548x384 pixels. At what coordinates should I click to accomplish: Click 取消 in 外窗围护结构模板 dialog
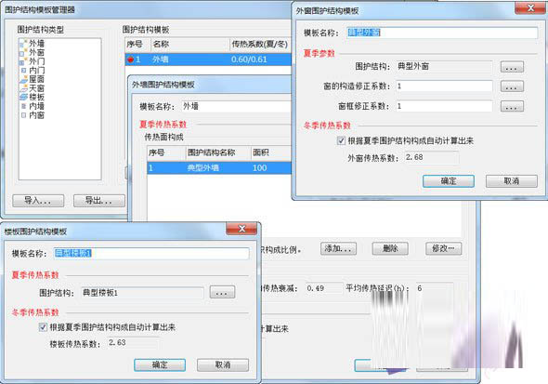tap(511, 181)
